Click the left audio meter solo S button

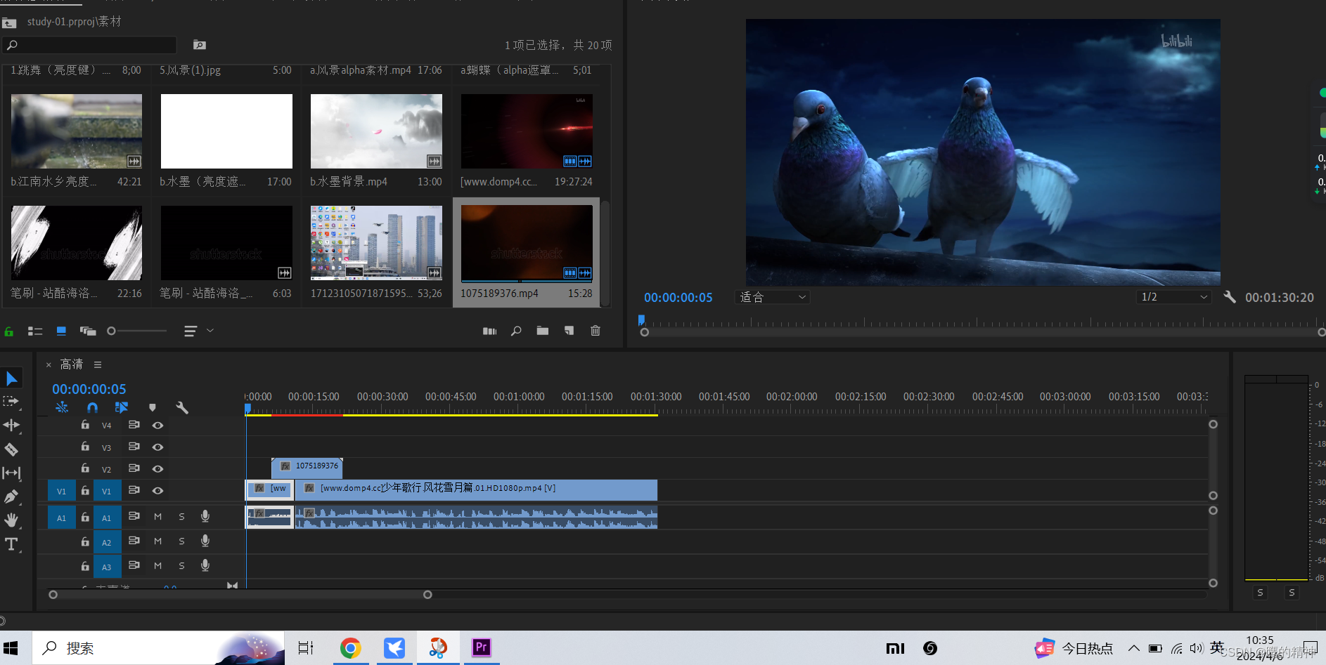point(1260,593)
